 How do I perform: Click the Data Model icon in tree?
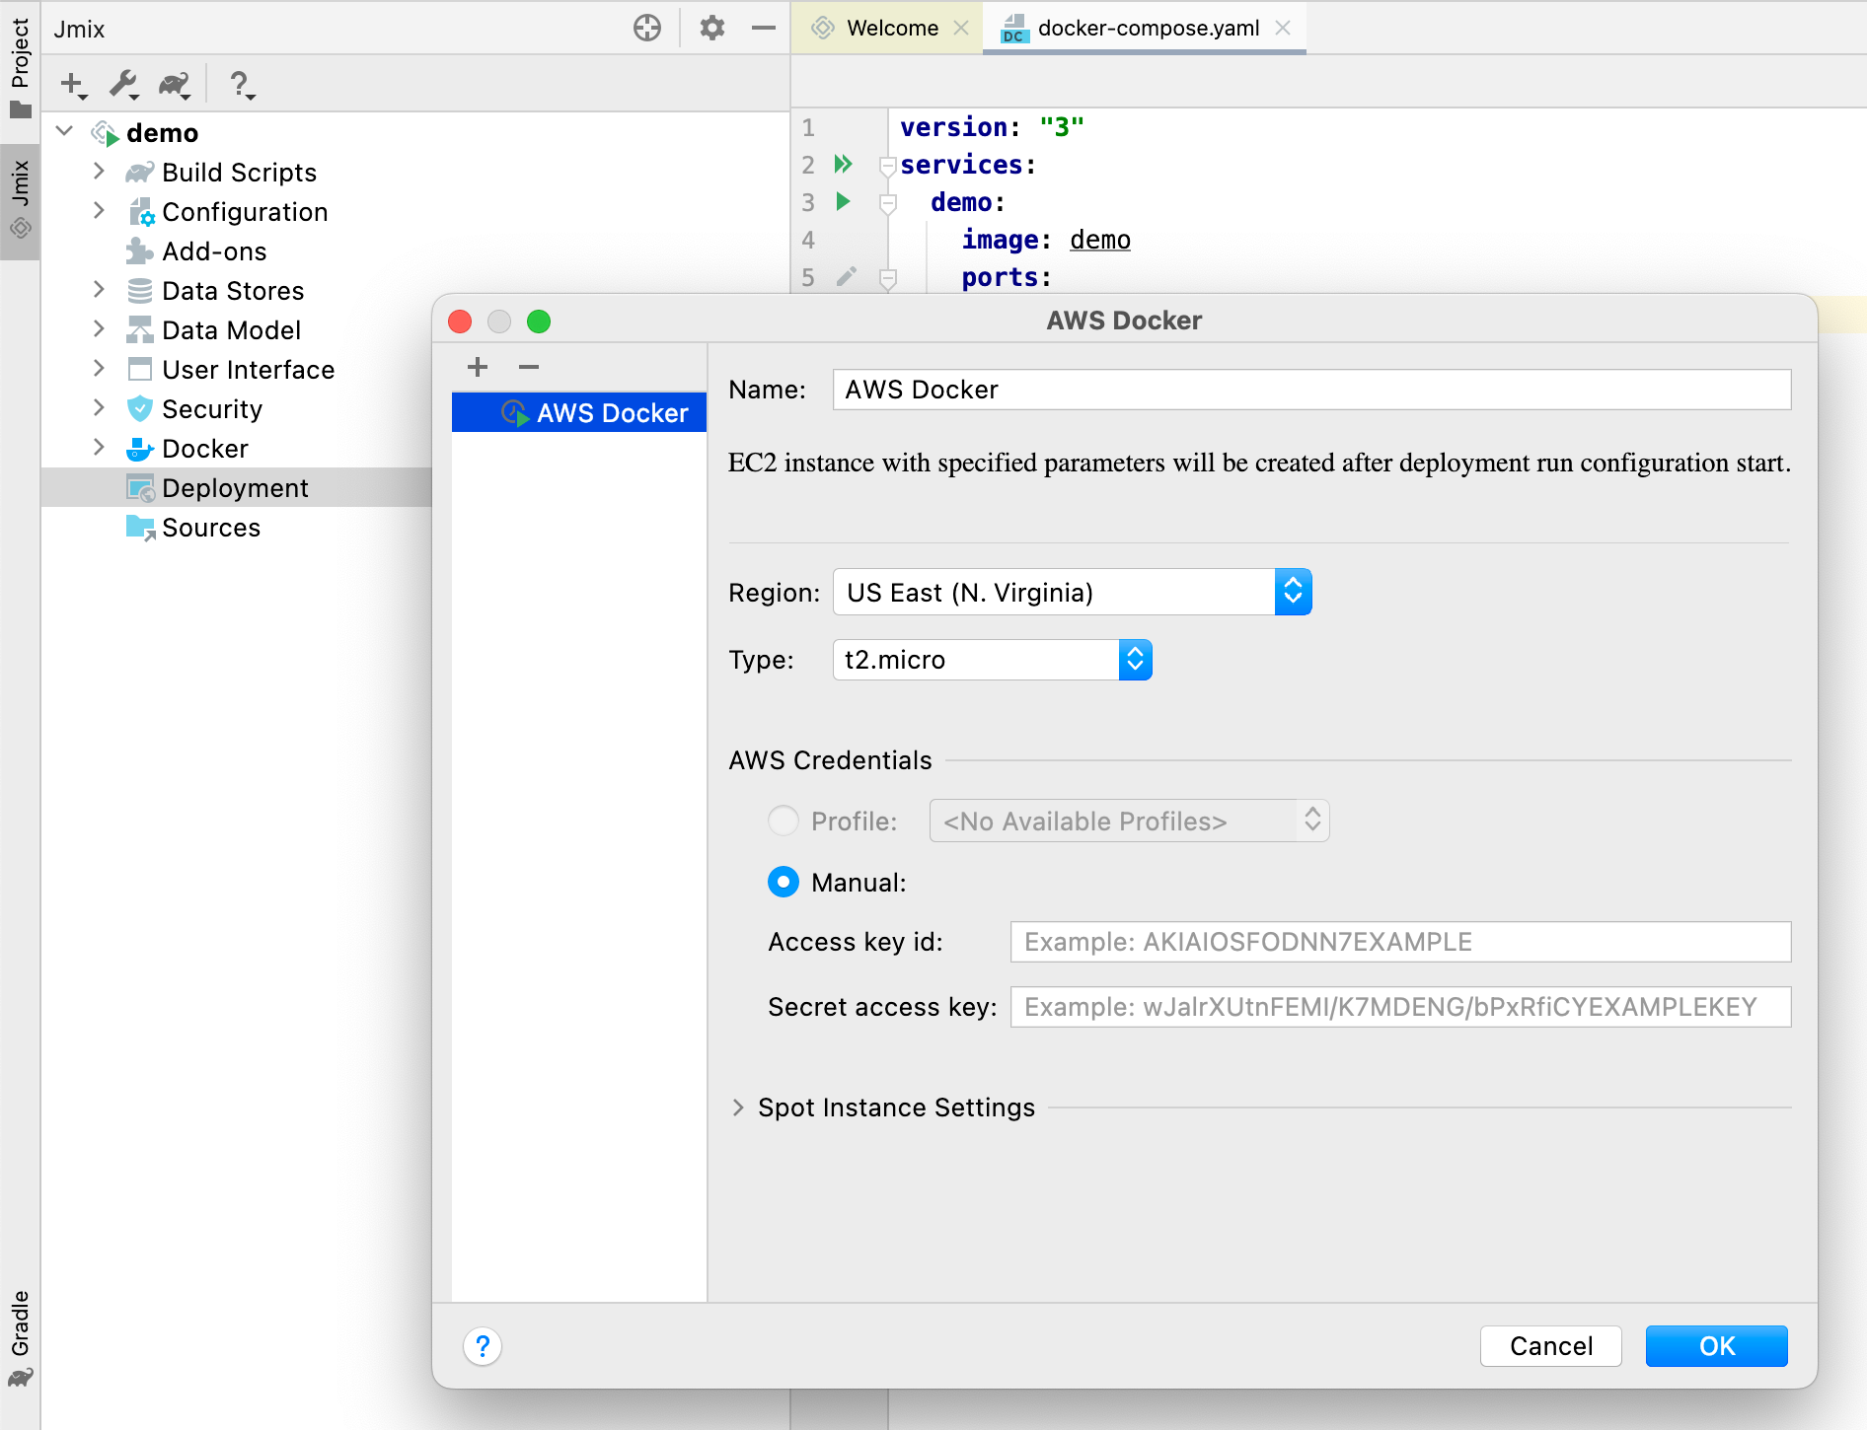(x=140, y=329)
